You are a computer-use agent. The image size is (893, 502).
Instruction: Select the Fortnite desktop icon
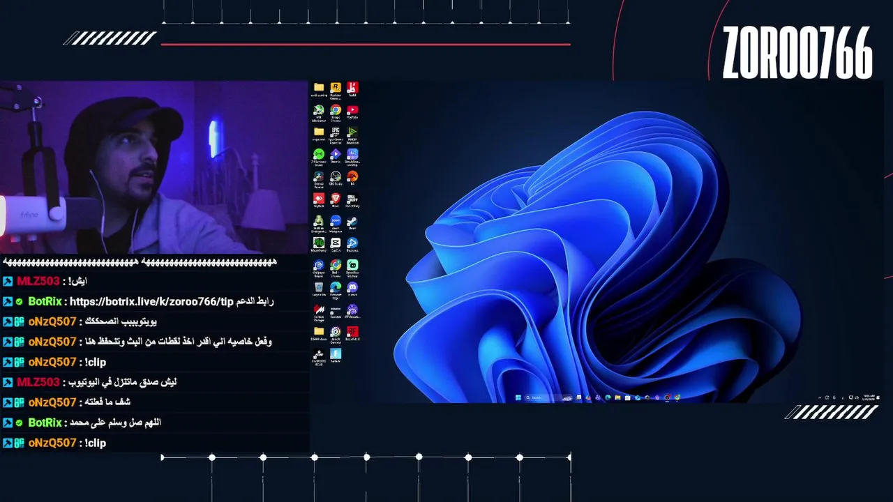(x=336, y=356)
